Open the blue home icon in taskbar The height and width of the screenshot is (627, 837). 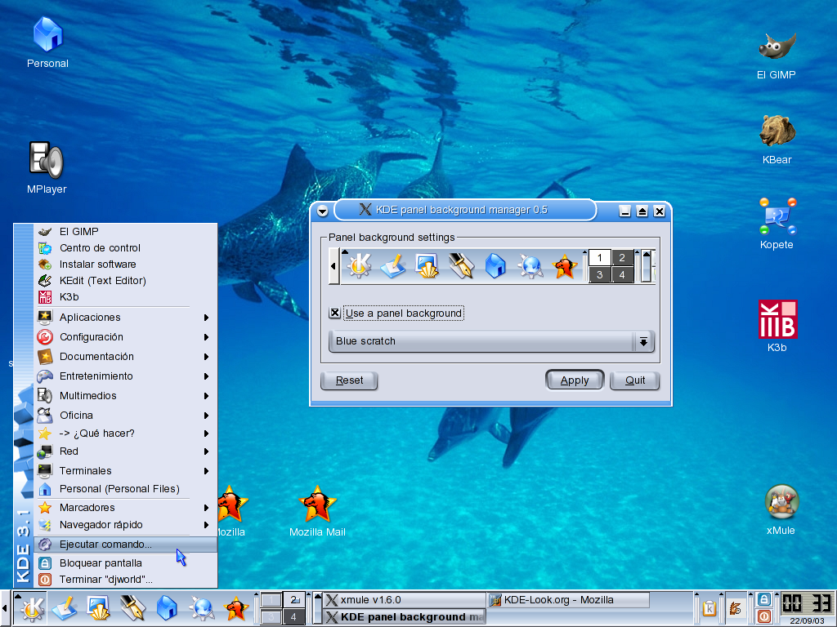[x=167, y=608]
